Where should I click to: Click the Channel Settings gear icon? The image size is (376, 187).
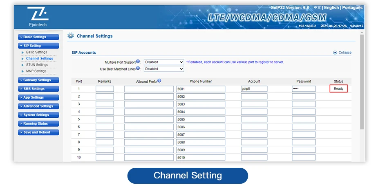tap(71, 36)
